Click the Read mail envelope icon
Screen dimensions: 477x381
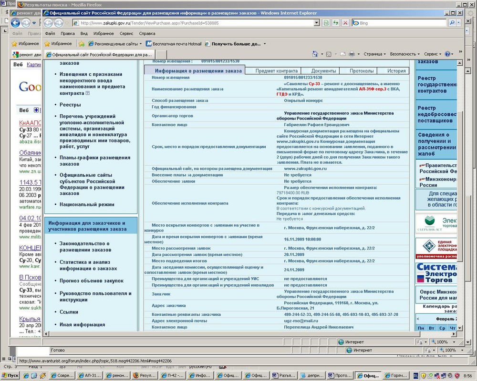click(342, 54)
